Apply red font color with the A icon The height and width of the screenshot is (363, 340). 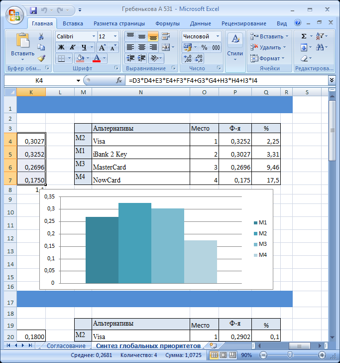pos(97,58)
